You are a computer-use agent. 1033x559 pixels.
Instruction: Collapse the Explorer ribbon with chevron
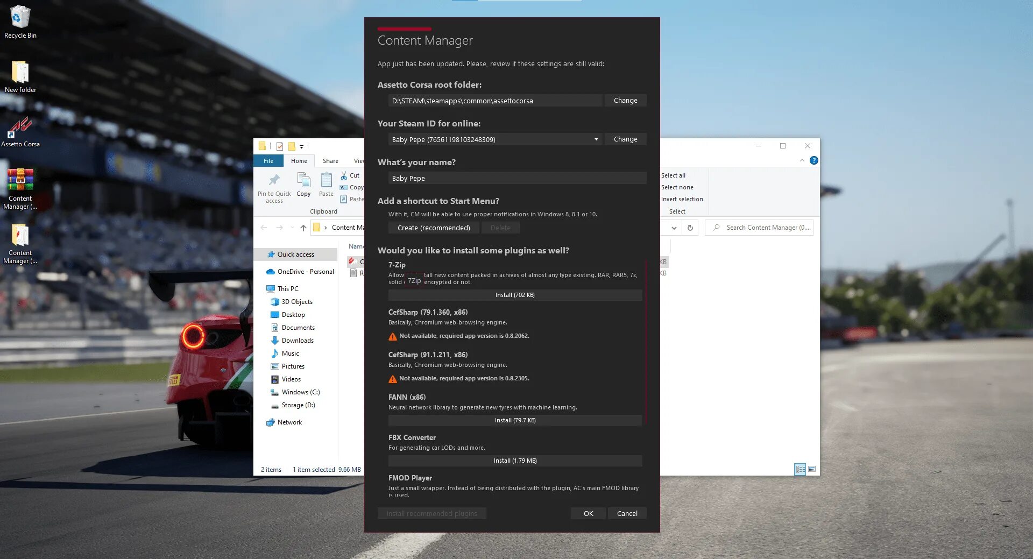click(x=802, y=160)
